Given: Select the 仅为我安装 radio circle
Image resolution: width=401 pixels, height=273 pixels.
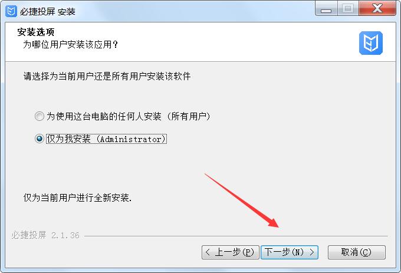Looking at the screenshot, I should 40,139.
